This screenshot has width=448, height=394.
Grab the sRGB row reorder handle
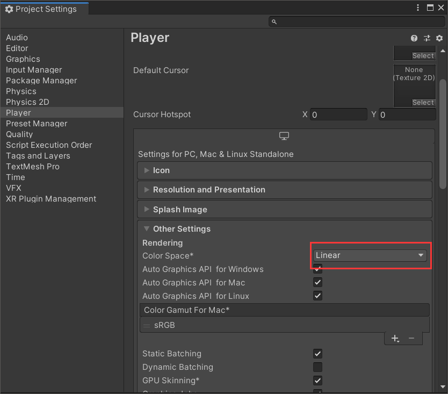tap(147, 325)
